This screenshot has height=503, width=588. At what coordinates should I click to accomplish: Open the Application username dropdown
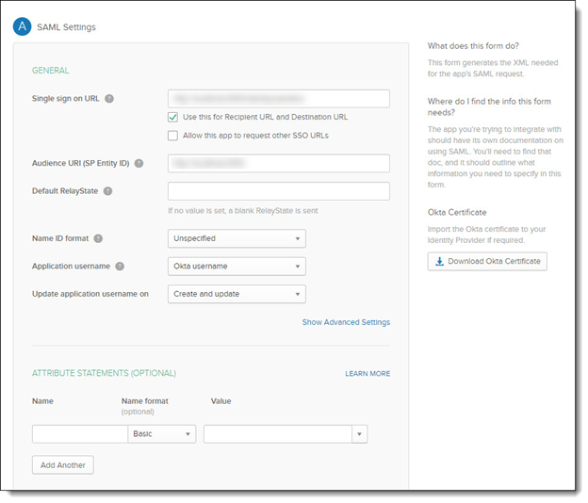tap(237, 267)
